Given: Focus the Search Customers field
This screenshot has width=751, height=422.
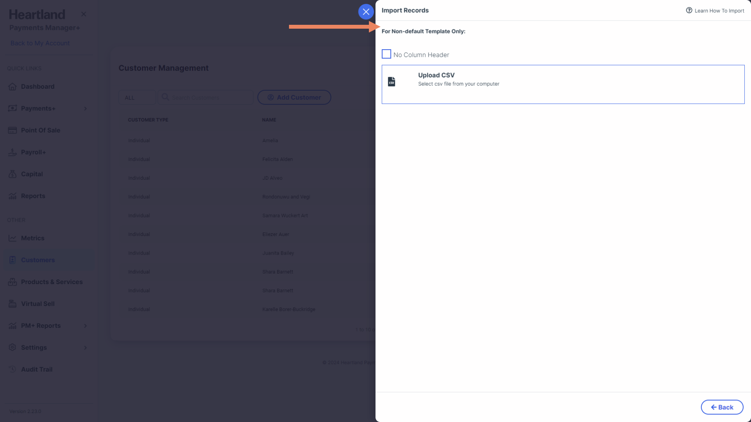Looking at the screenshot, I should click(x=206, y=97).
